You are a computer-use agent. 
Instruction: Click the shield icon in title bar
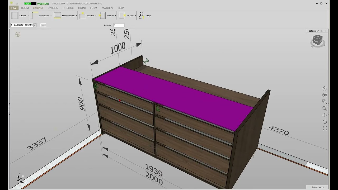pyautogui.click(x=11, y=3)
